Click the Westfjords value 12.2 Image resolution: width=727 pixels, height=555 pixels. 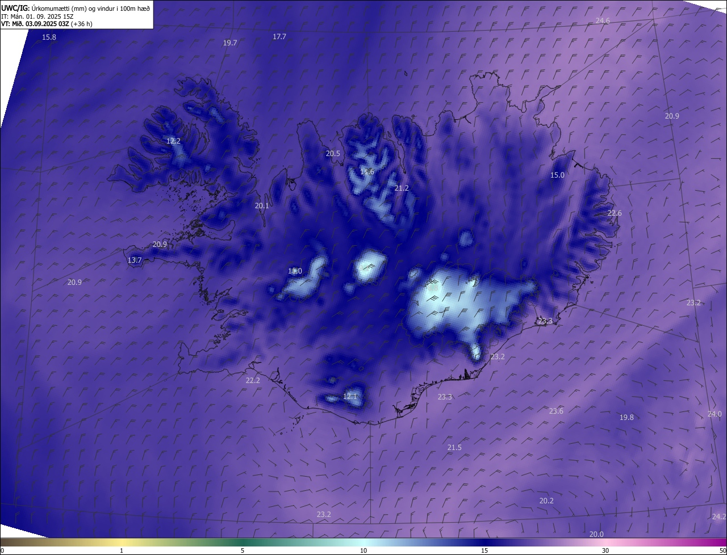173,141
